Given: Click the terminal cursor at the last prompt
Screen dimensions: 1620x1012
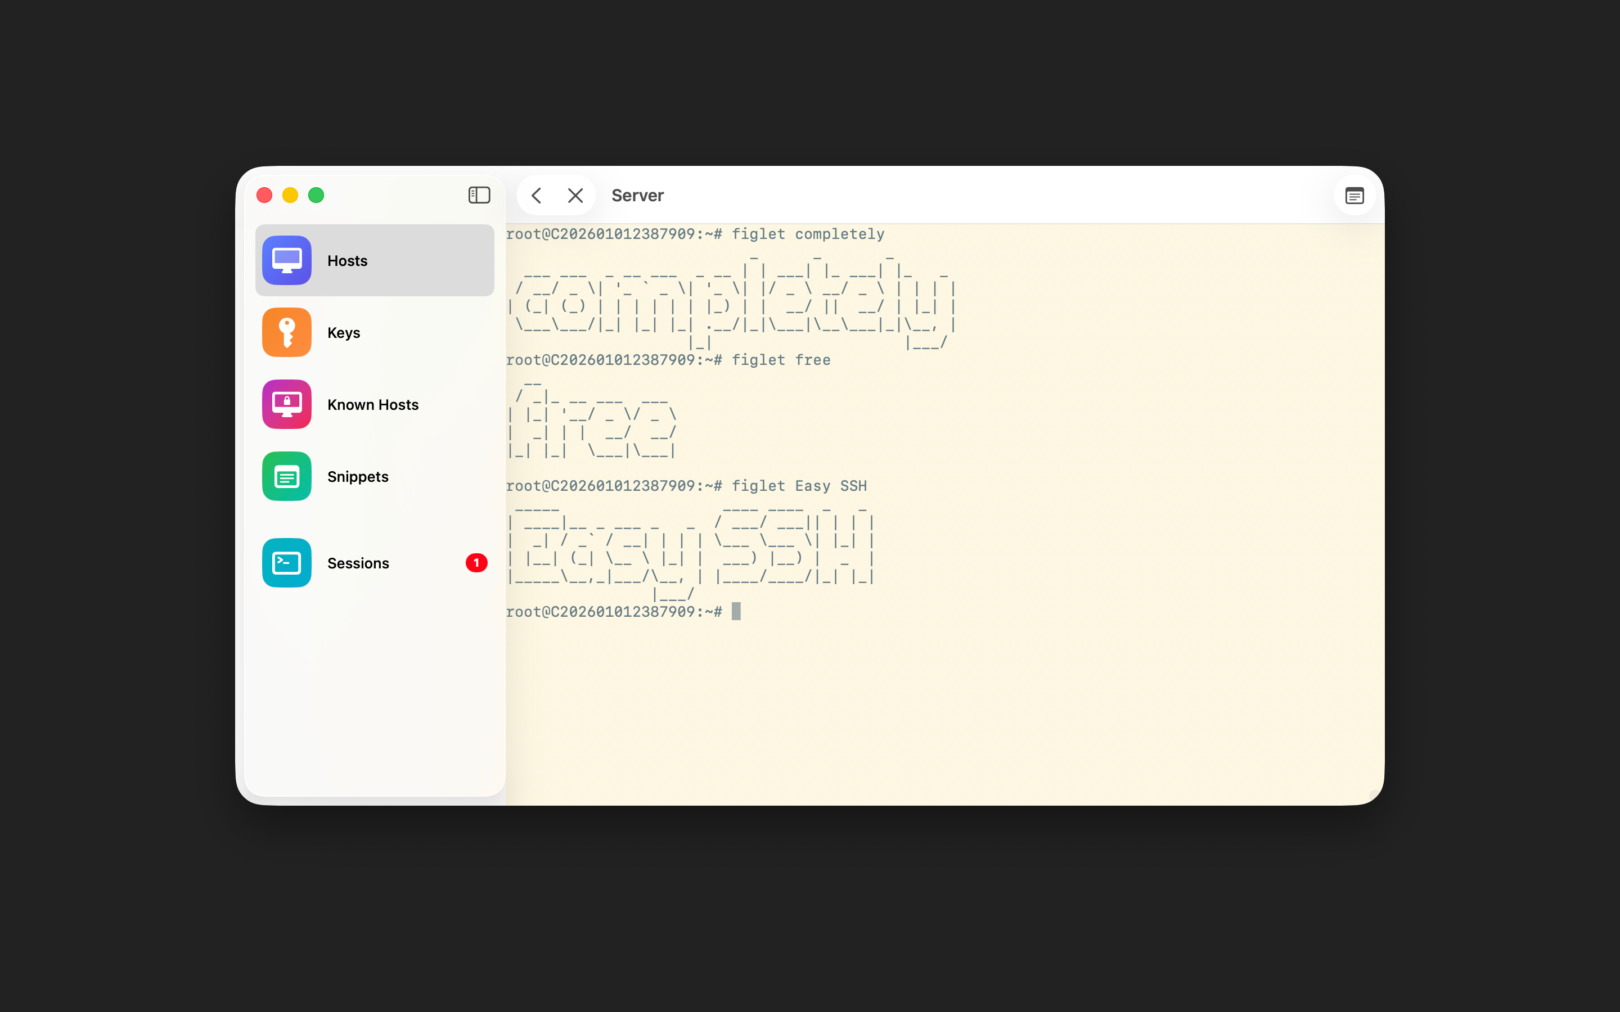Looking at the screenshot, I should pyautogui.click(x=736, y=611).
